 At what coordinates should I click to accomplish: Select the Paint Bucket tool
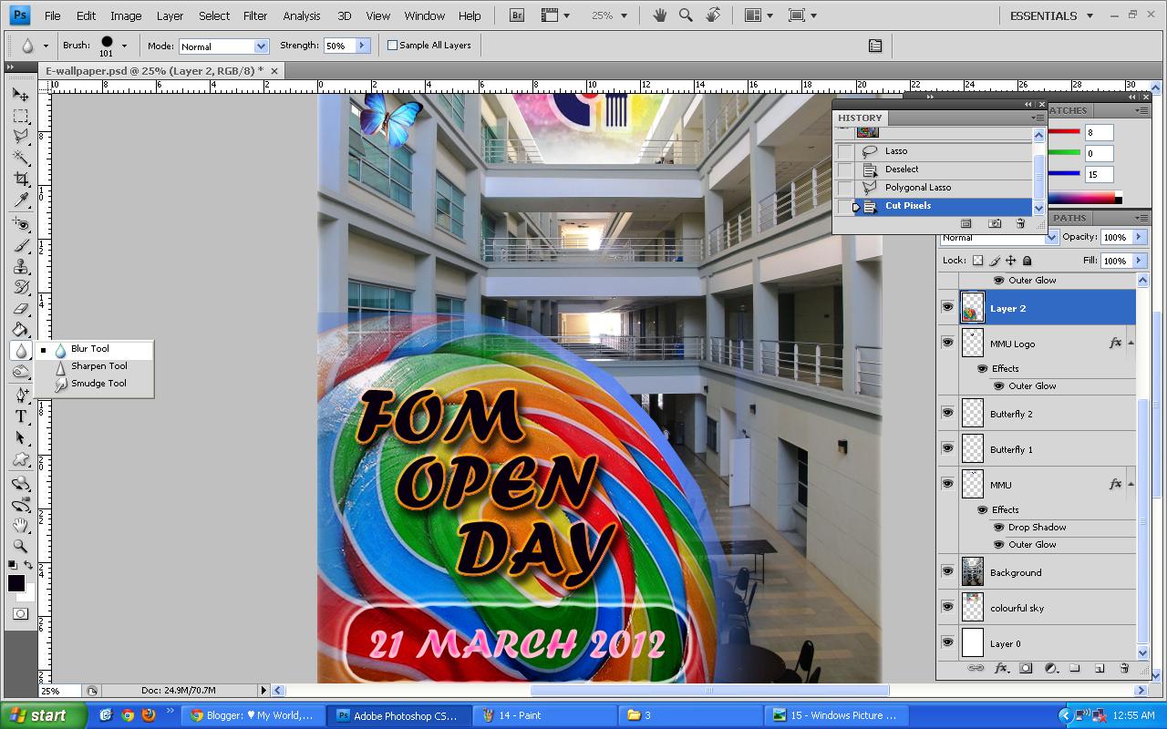click(20, 329)
